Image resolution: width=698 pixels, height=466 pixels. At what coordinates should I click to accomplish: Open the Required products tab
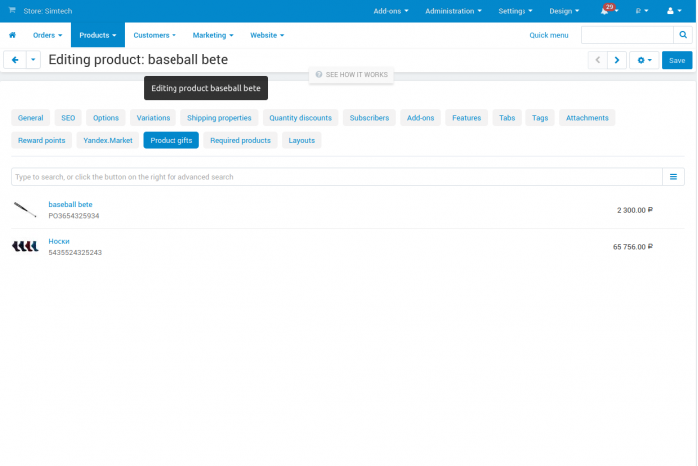coord(240,140)
